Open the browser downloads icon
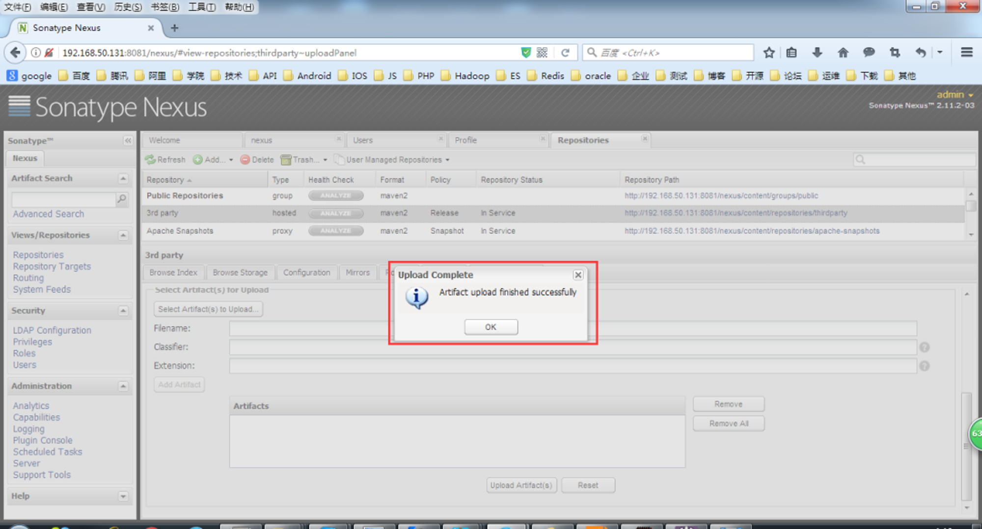Image resolution: width=982 pixels, height=529 pixels. click(817, 53)
